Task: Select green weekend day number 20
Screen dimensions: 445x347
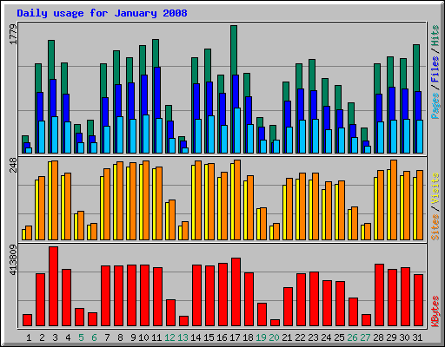Action: (274, 337)
